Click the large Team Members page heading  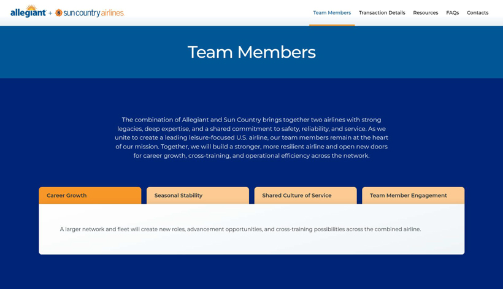[251, 52]
